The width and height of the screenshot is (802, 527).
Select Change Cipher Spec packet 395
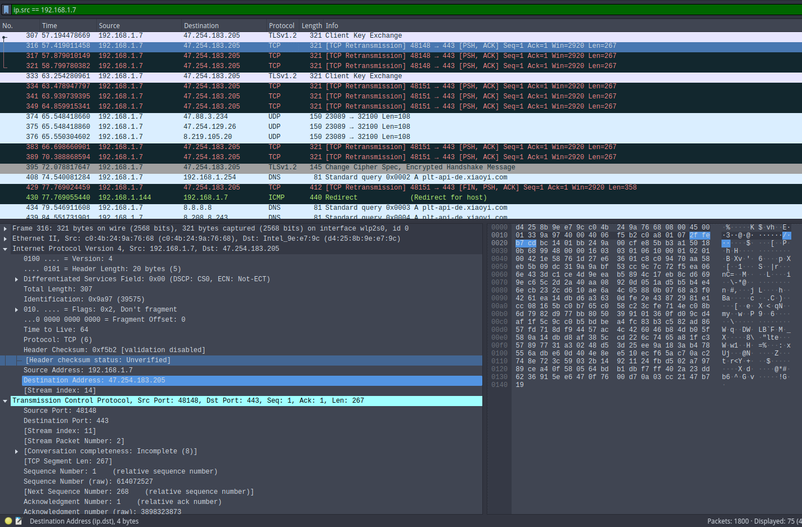(x=169, y=166)
